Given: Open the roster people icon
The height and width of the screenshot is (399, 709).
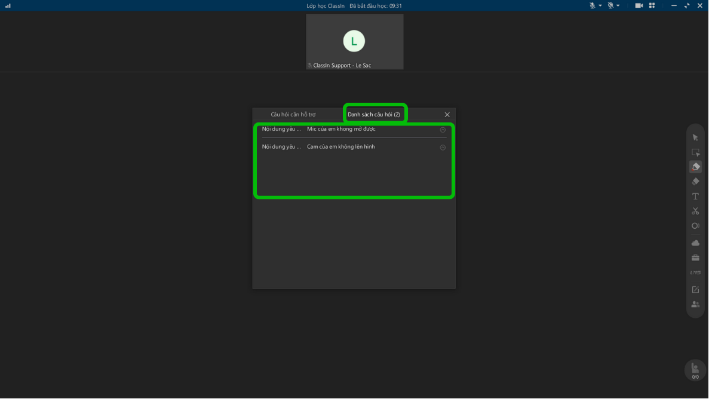Looking at the screenshot, I should (695, 305).
